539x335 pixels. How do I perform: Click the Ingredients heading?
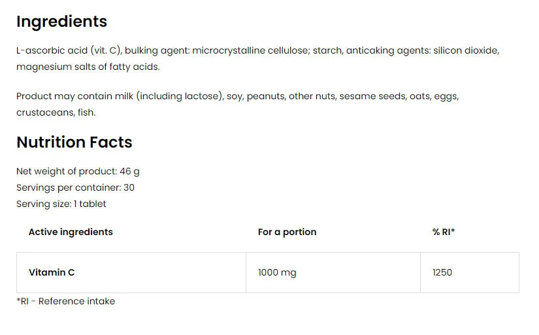[x=61, y=22]
